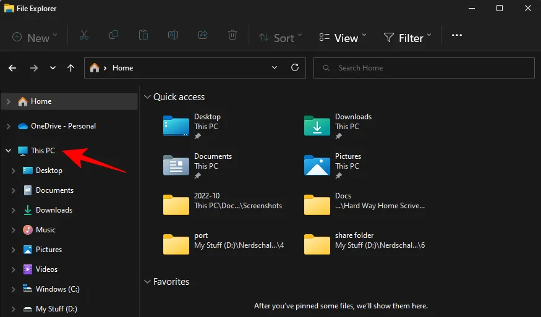Click the Cut scissors icon in toolbar
Viewport: 541px width, 317px height.
click(84, 36)
